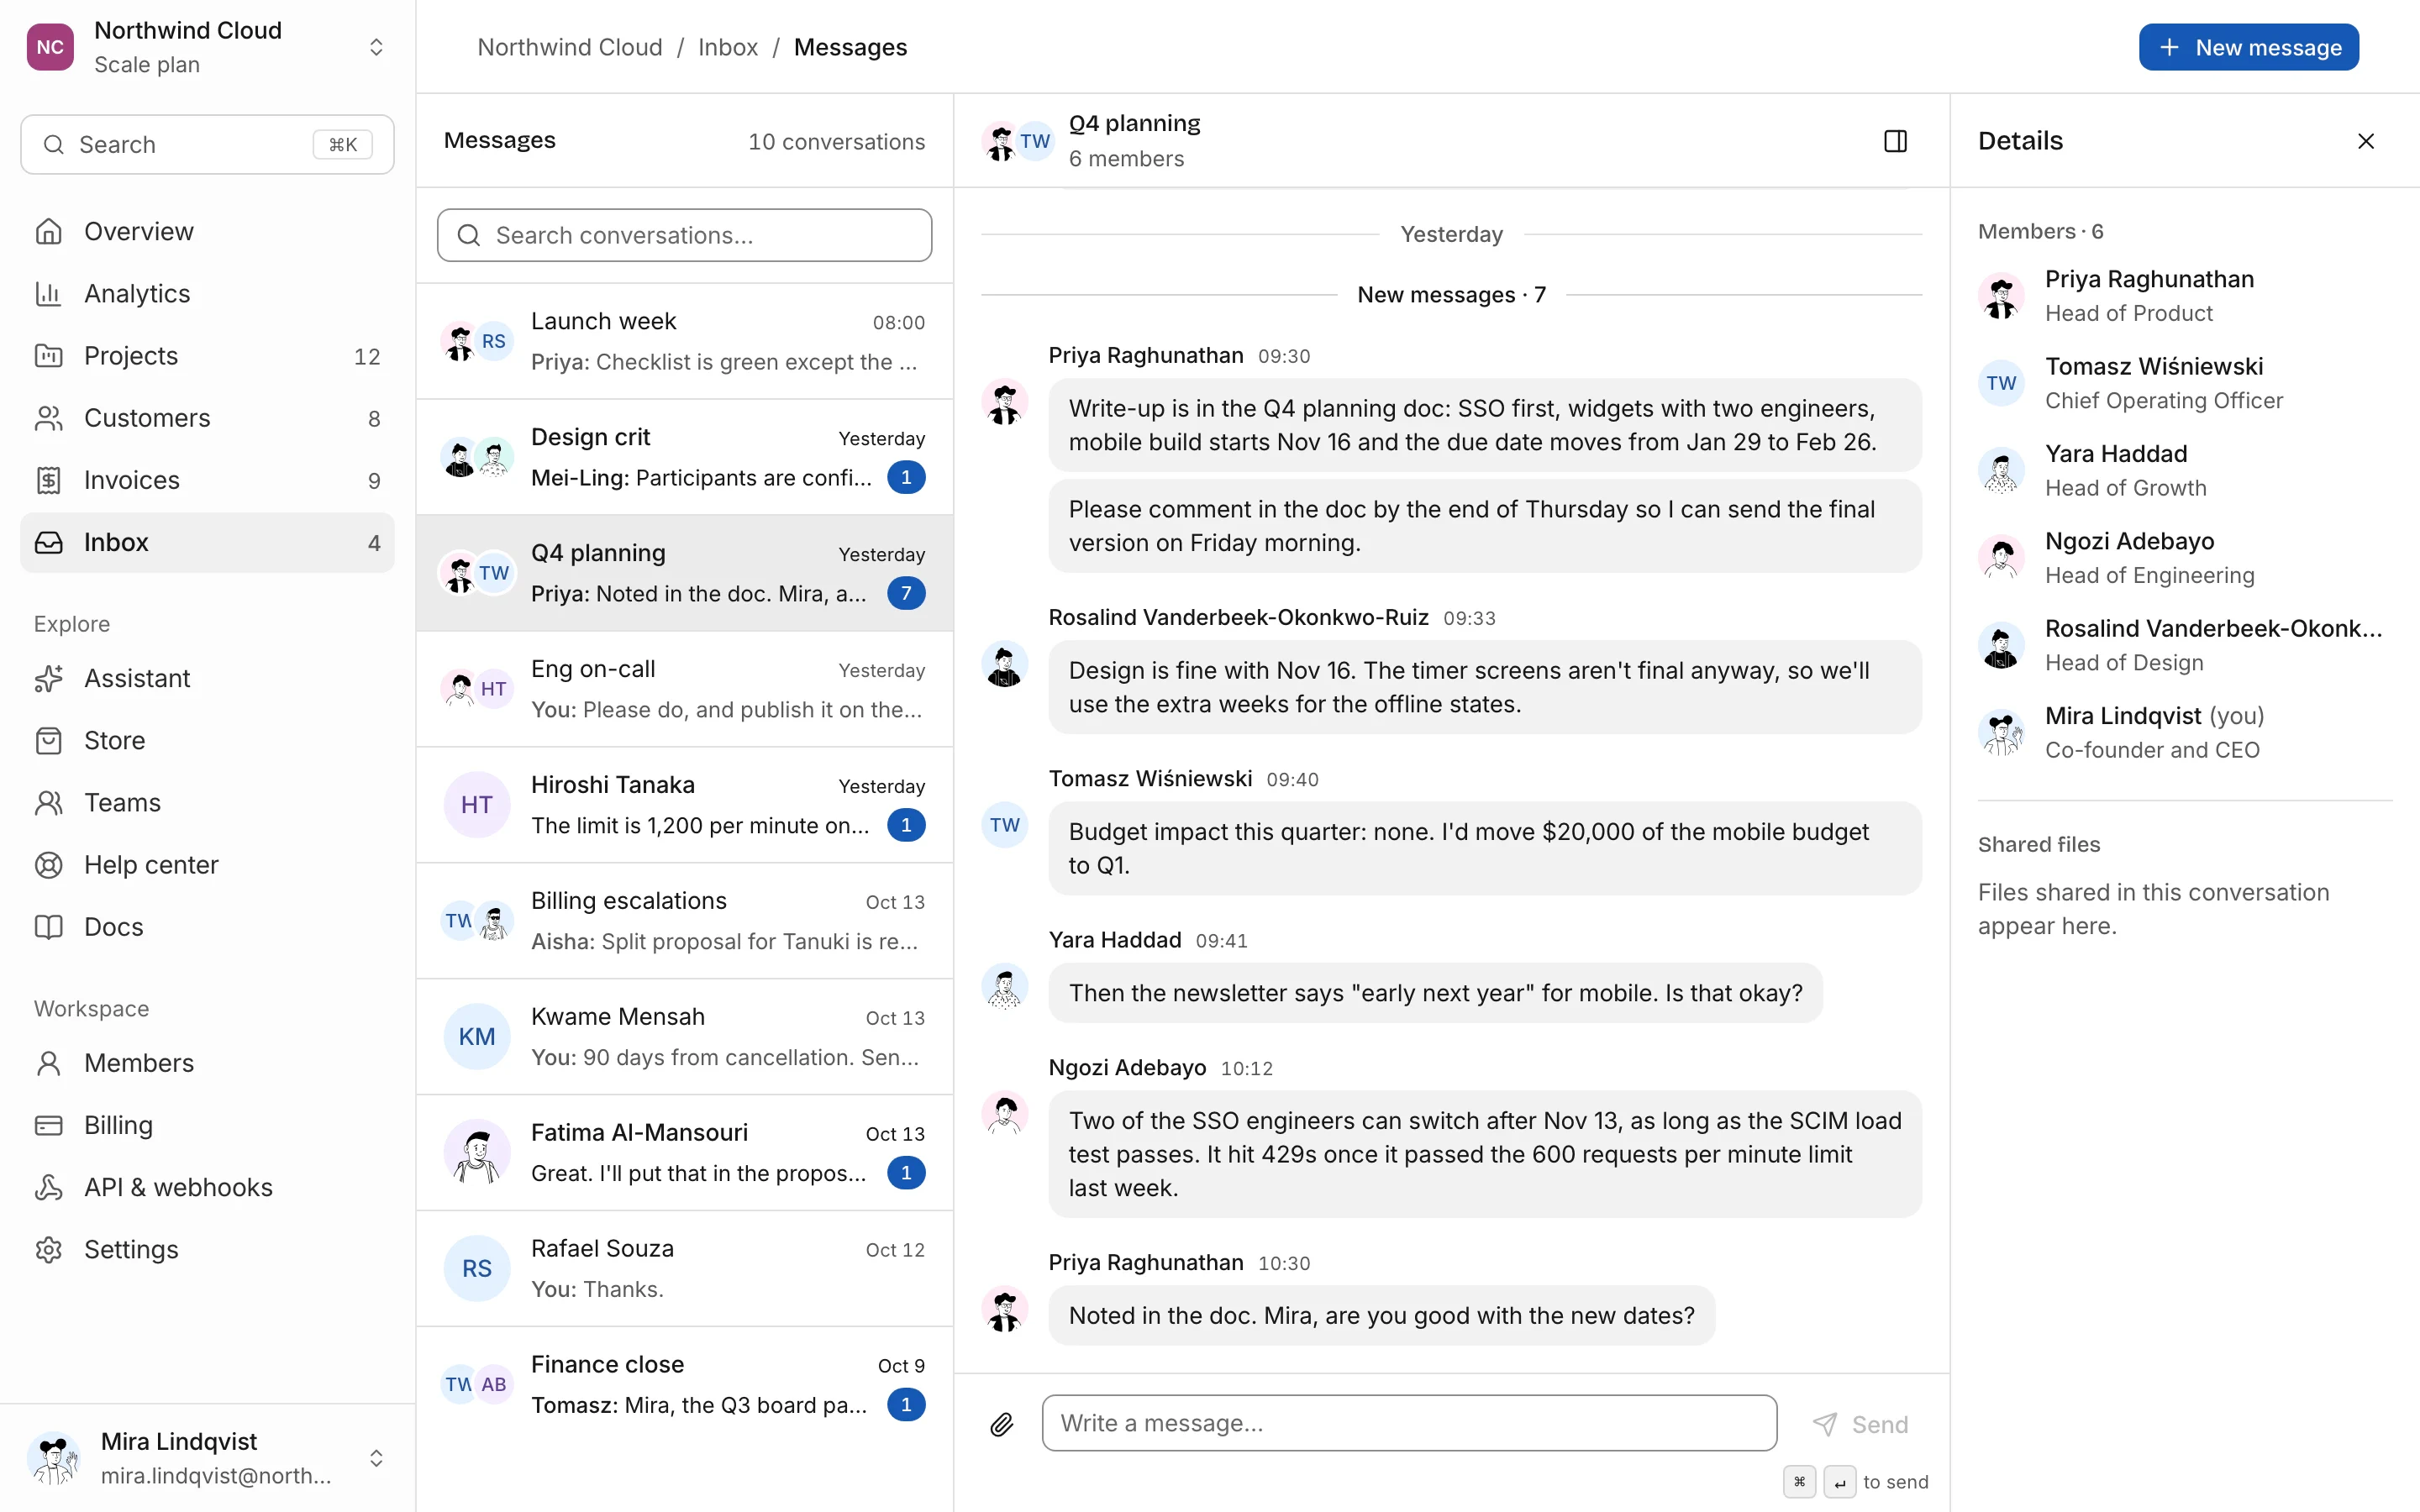Select member Yara Haddad in Details
Viewport: 2420px width, 1512px height.
coord(2185,470)
